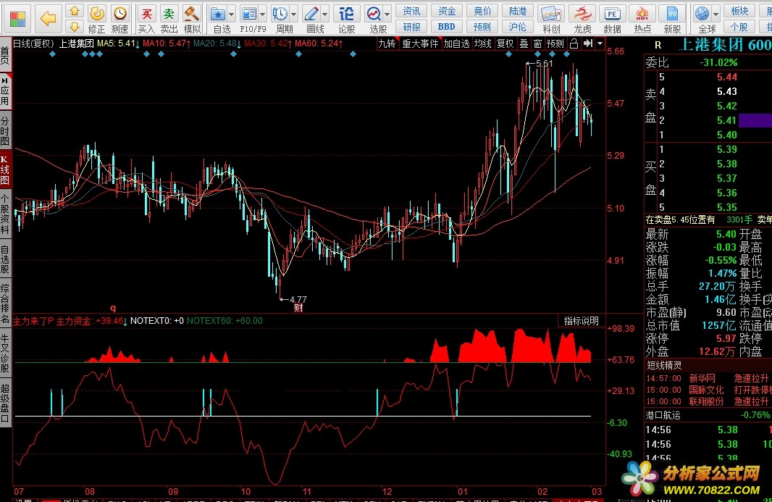Open the chart toolbar more-options arrow
The height and width of the screenshot is (502, 772).
click(x=600, y=44)
